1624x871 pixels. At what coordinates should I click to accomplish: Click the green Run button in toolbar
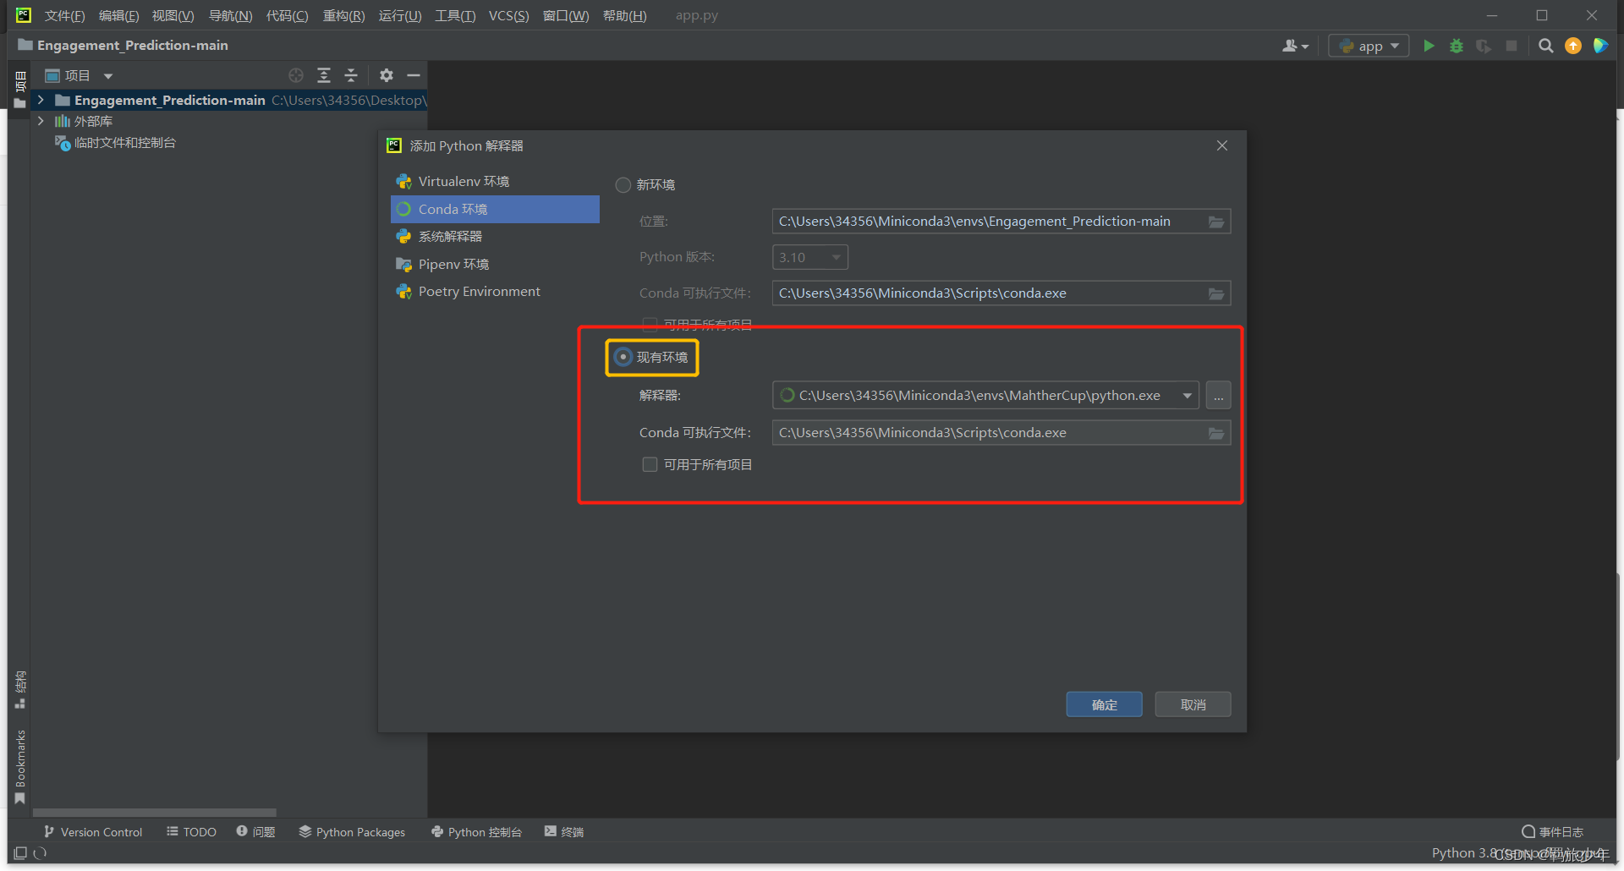click(1429, 46)
